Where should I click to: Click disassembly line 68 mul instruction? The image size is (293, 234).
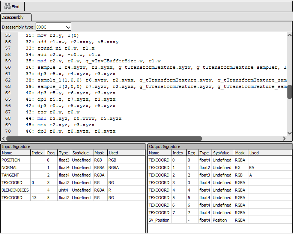click(74, 118)
